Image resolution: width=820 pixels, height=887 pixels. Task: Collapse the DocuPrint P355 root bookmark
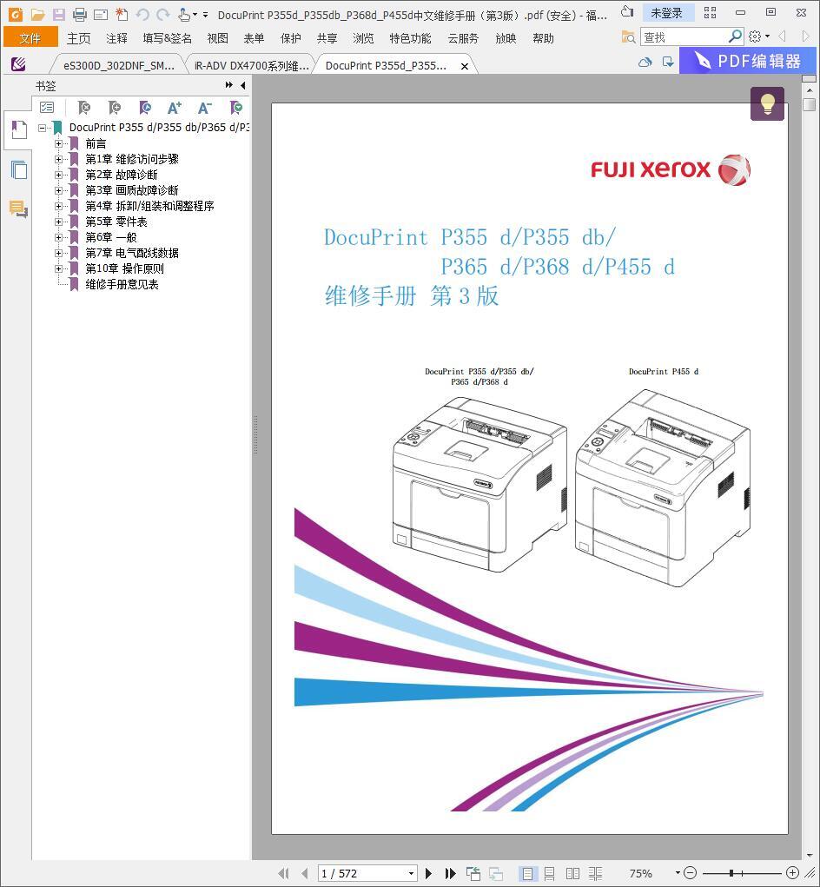[42, 128]
